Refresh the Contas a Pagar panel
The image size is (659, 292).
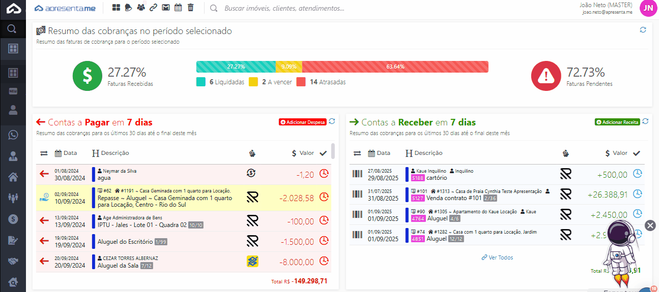point(332,121)
